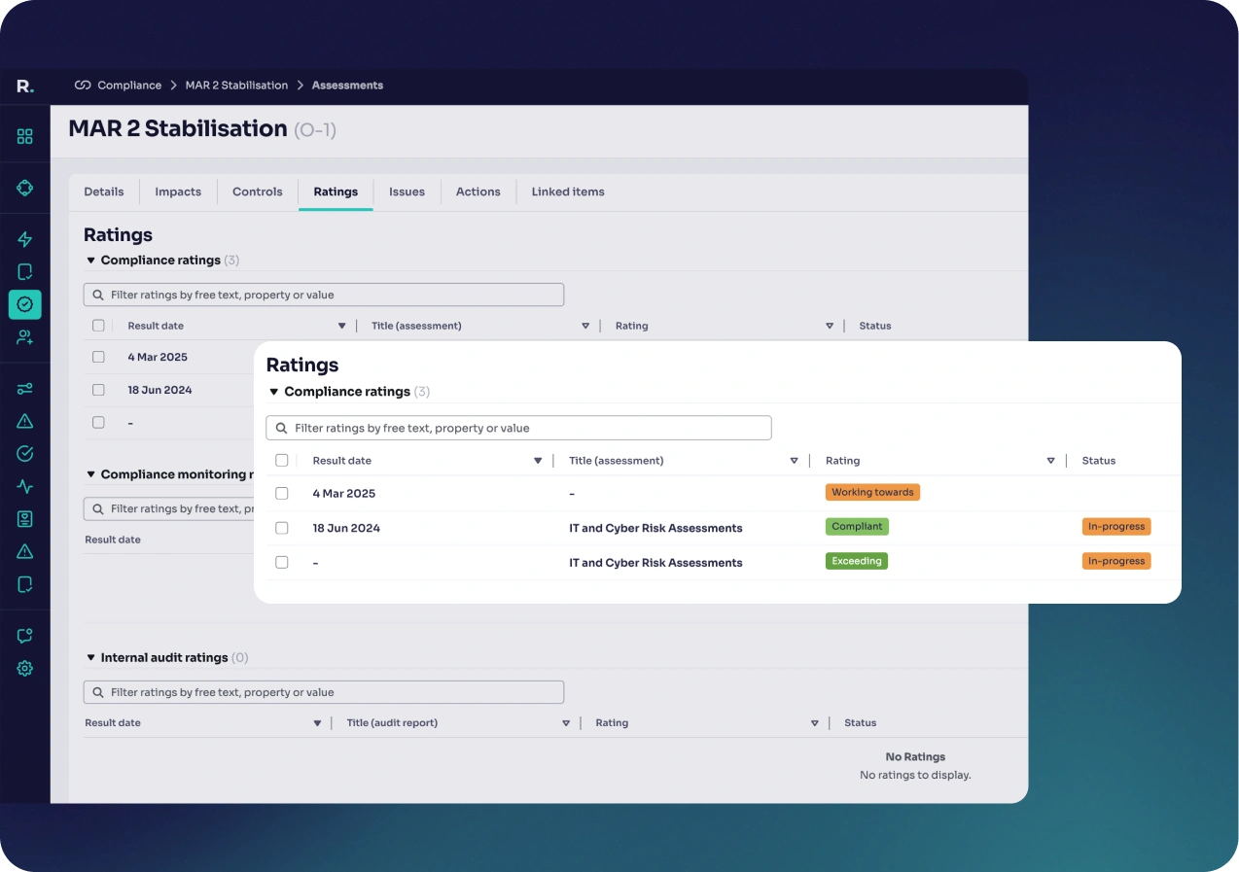This screenshot has width=1239, height=872.
Task: Open MAR 2 Stabilisation from the breadcrumb
Action: (x=236, y=86)
